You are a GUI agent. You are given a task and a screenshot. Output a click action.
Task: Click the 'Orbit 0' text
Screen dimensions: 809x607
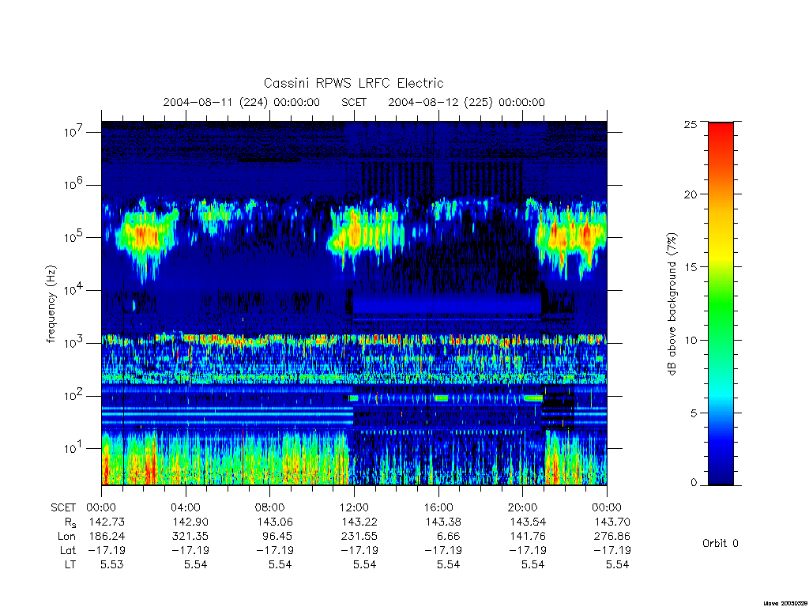(721, 543)
